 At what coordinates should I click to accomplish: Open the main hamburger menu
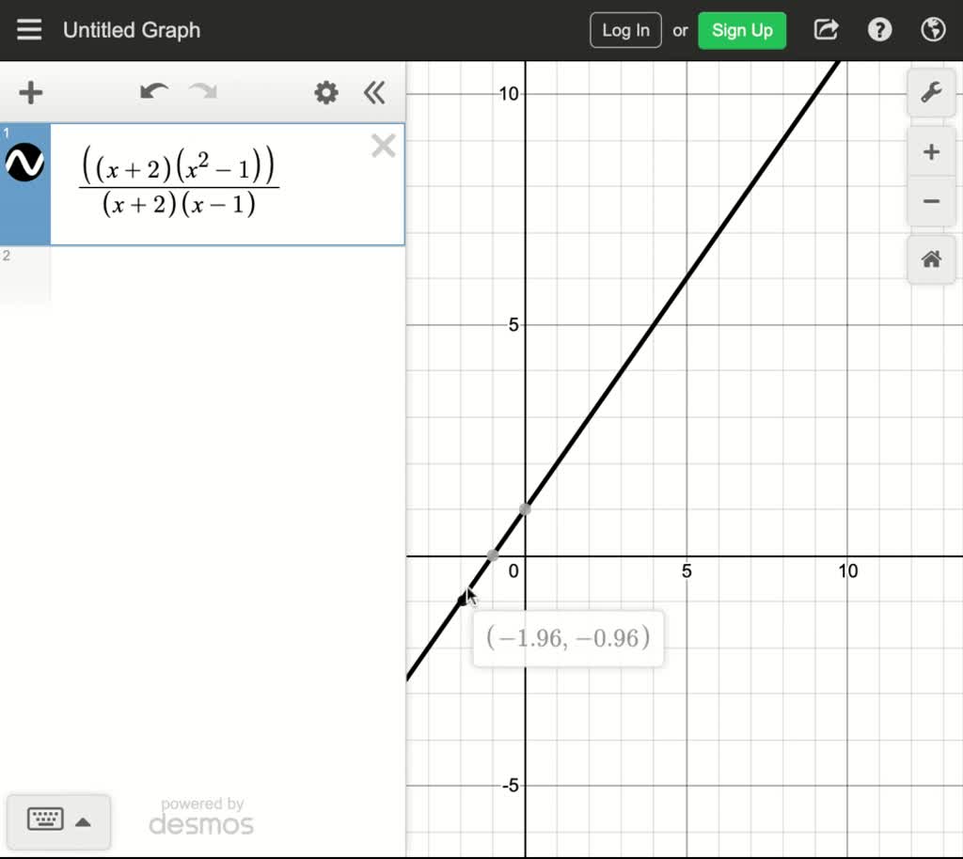[29, 29]
